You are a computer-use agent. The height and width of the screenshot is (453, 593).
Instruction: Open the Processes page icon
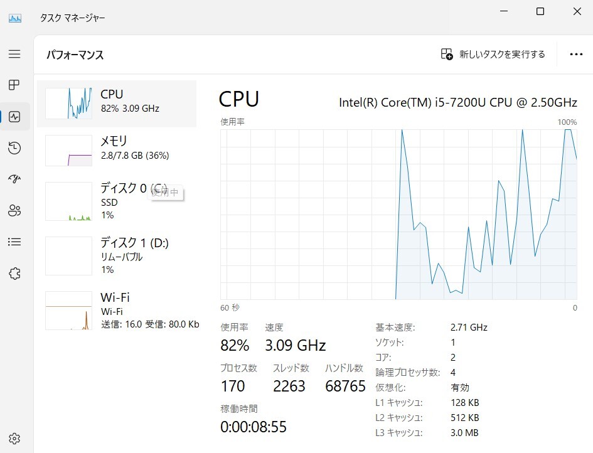14,85
